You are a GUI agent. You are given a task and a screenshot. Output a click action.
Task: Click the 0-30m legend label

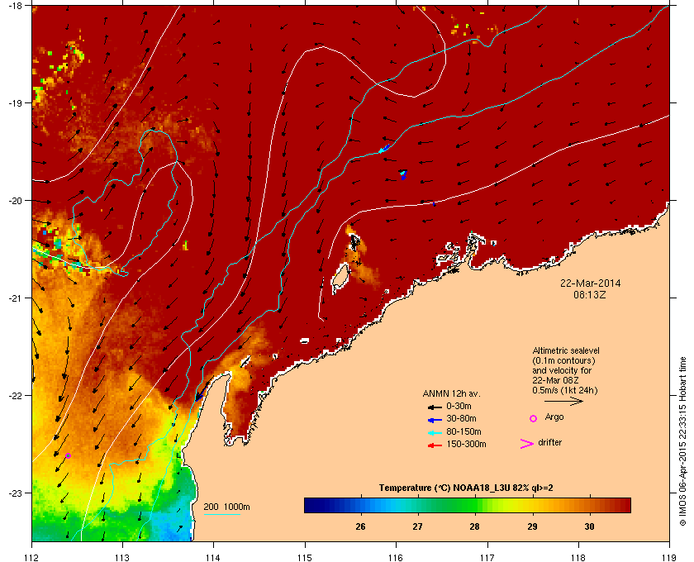(x=459, y=406)
